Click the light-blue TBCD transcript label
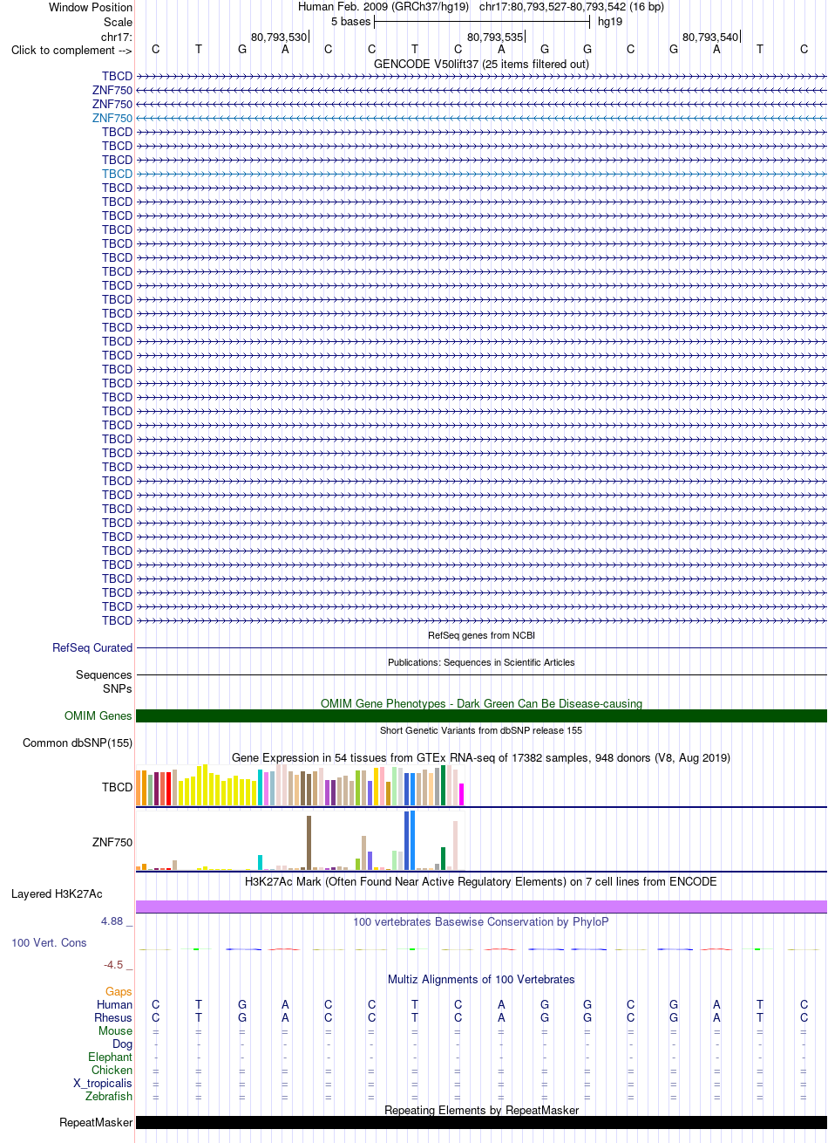 [x=117, y=174]
